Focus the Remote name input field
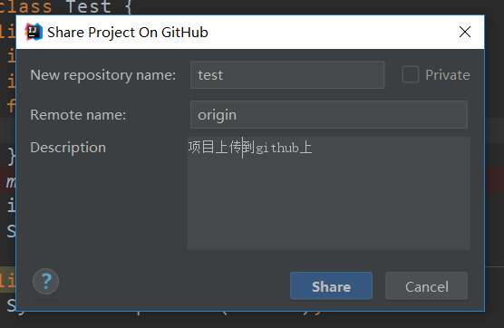 click(x=329, y=115)
